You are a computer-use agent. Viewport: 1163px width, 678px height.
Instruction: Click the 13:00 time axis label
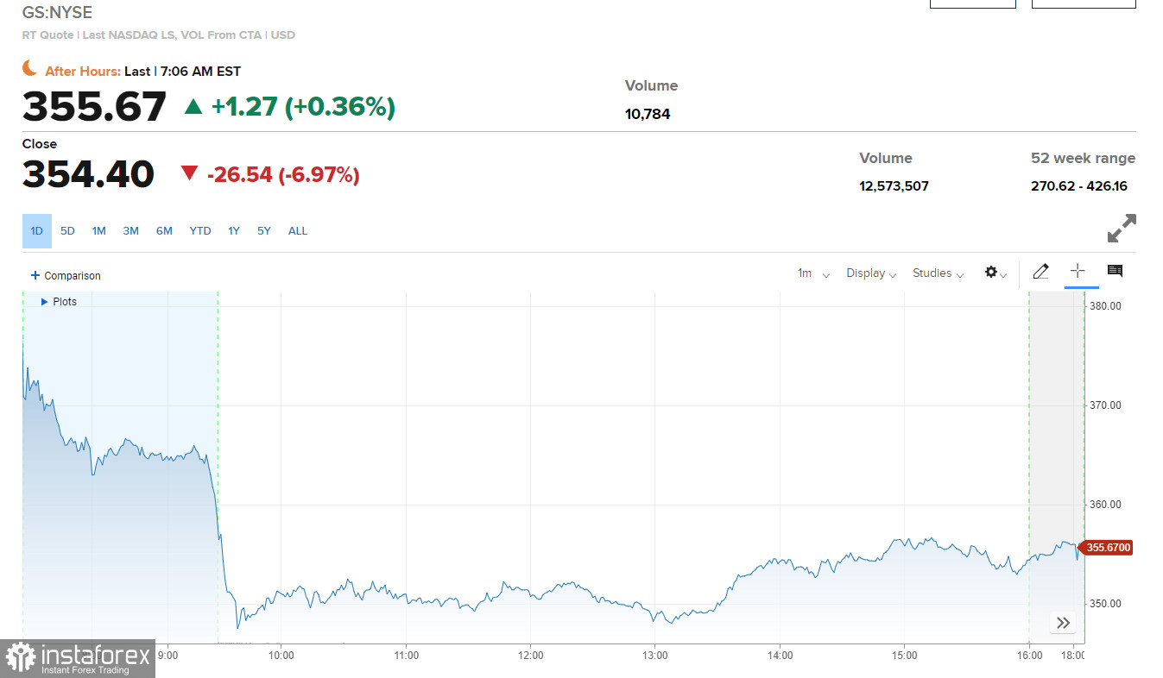tap(655, 656)
